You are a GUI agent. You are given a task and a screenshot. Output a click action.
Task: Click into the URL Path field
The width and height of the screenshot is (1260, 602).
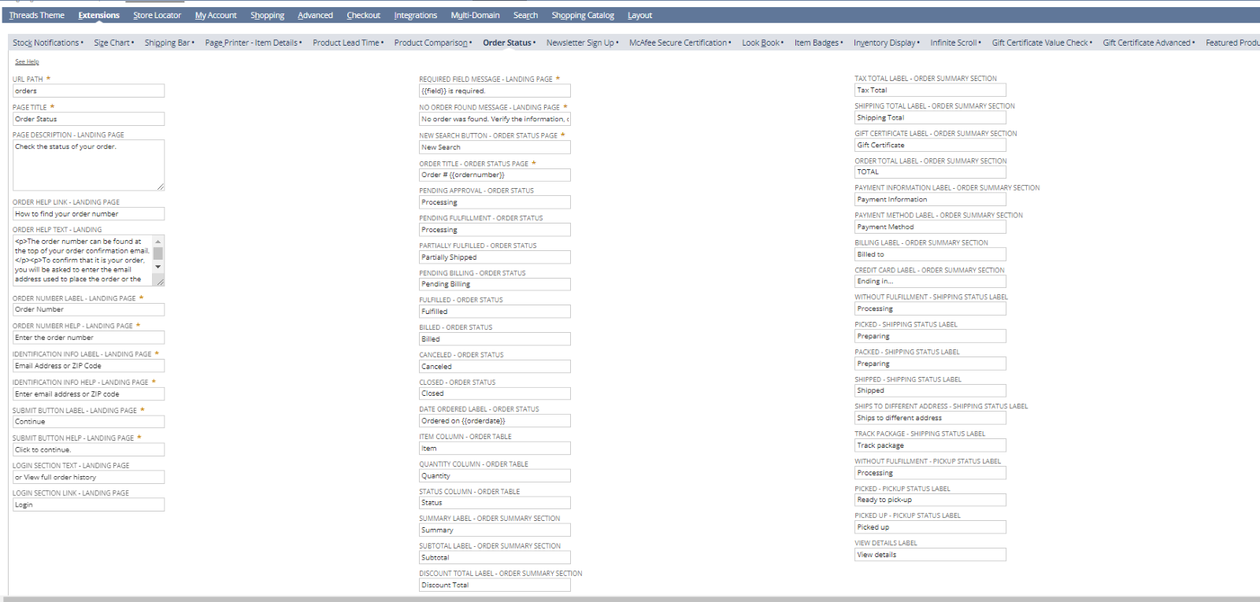tap(88, 91)
